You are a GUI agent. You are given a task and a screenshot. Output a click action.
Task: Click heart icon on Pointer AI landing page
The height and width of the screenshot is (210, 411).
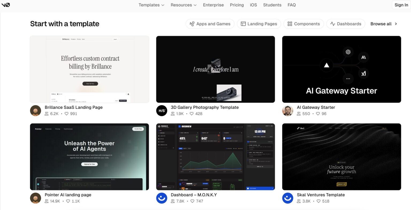point(68,201)
